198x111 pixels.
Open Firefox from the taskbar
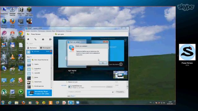[x=24, y=103]
